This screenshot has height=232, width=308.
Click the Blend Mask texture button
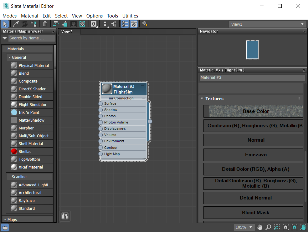254,213
